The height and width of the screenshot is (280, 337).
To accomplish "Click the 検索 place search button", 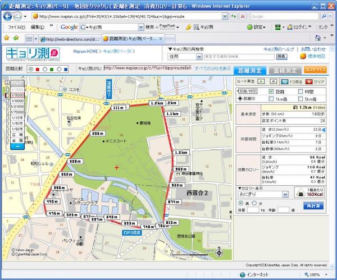I will 281,57.
